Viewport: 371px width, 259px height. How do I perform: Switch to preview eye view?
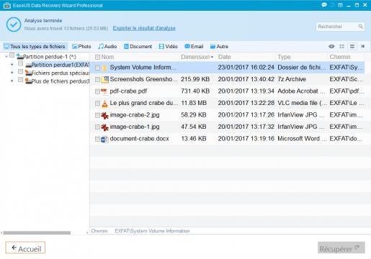pos(331,47)
